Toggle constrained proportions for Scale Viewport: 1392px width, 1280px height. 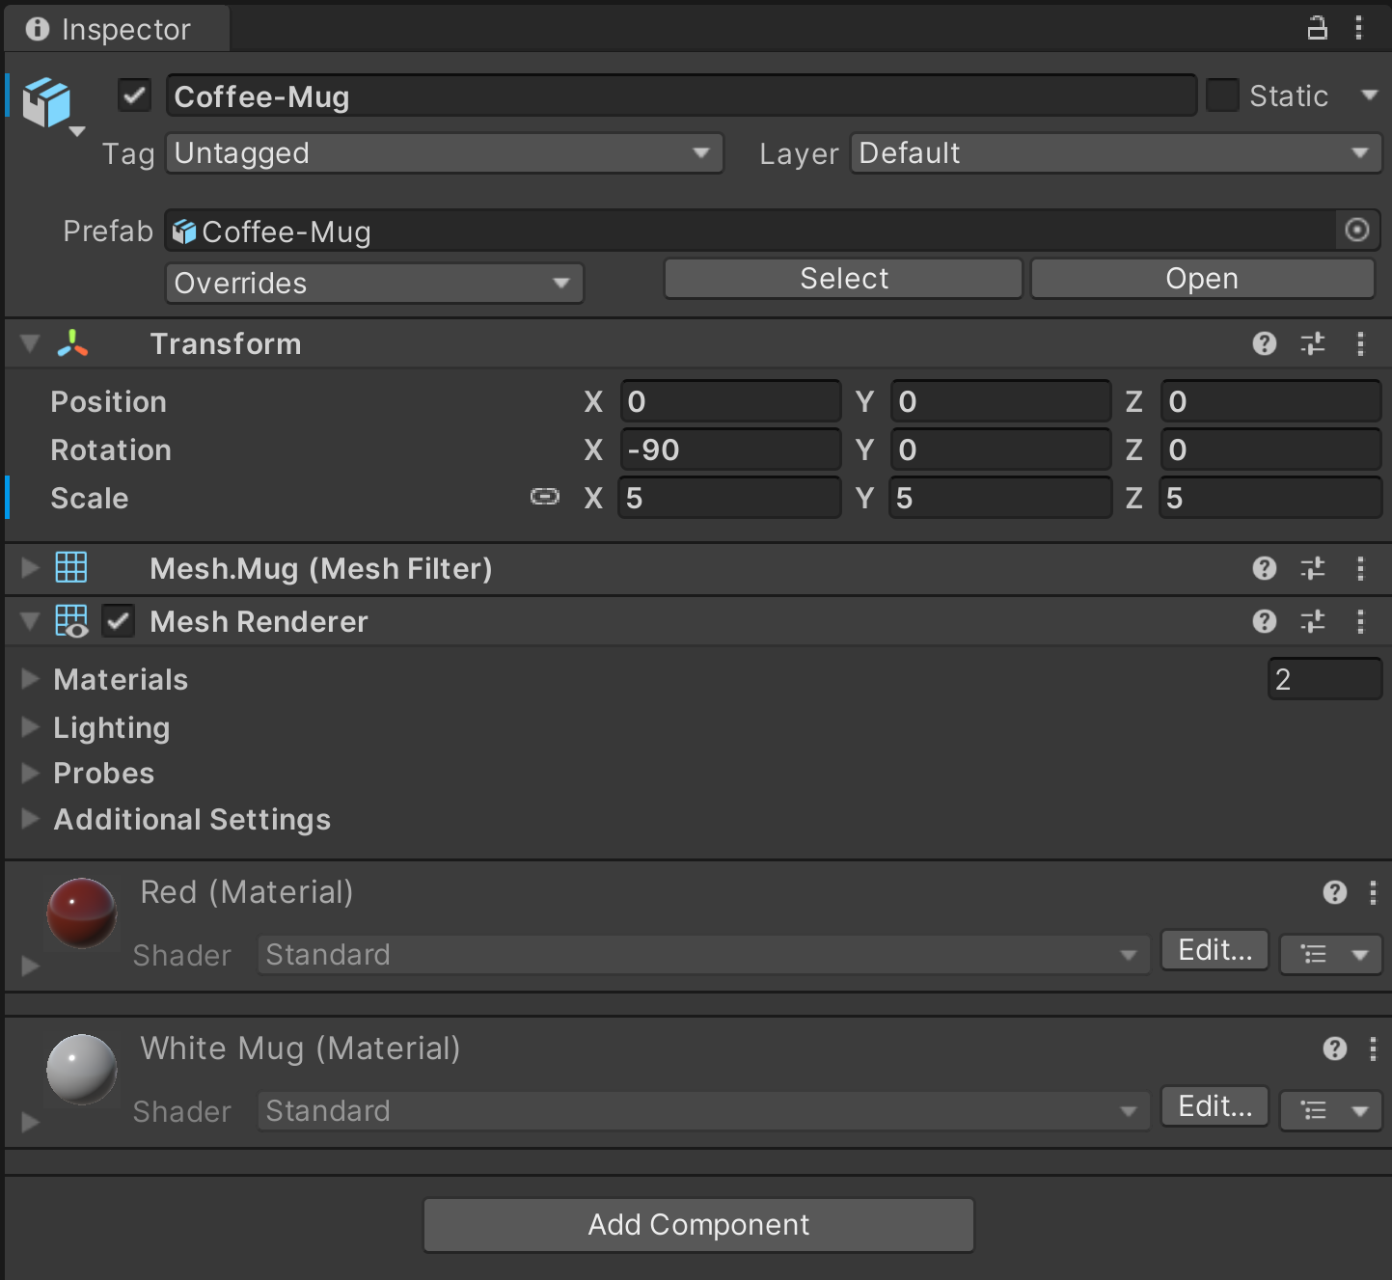[545, 497]
